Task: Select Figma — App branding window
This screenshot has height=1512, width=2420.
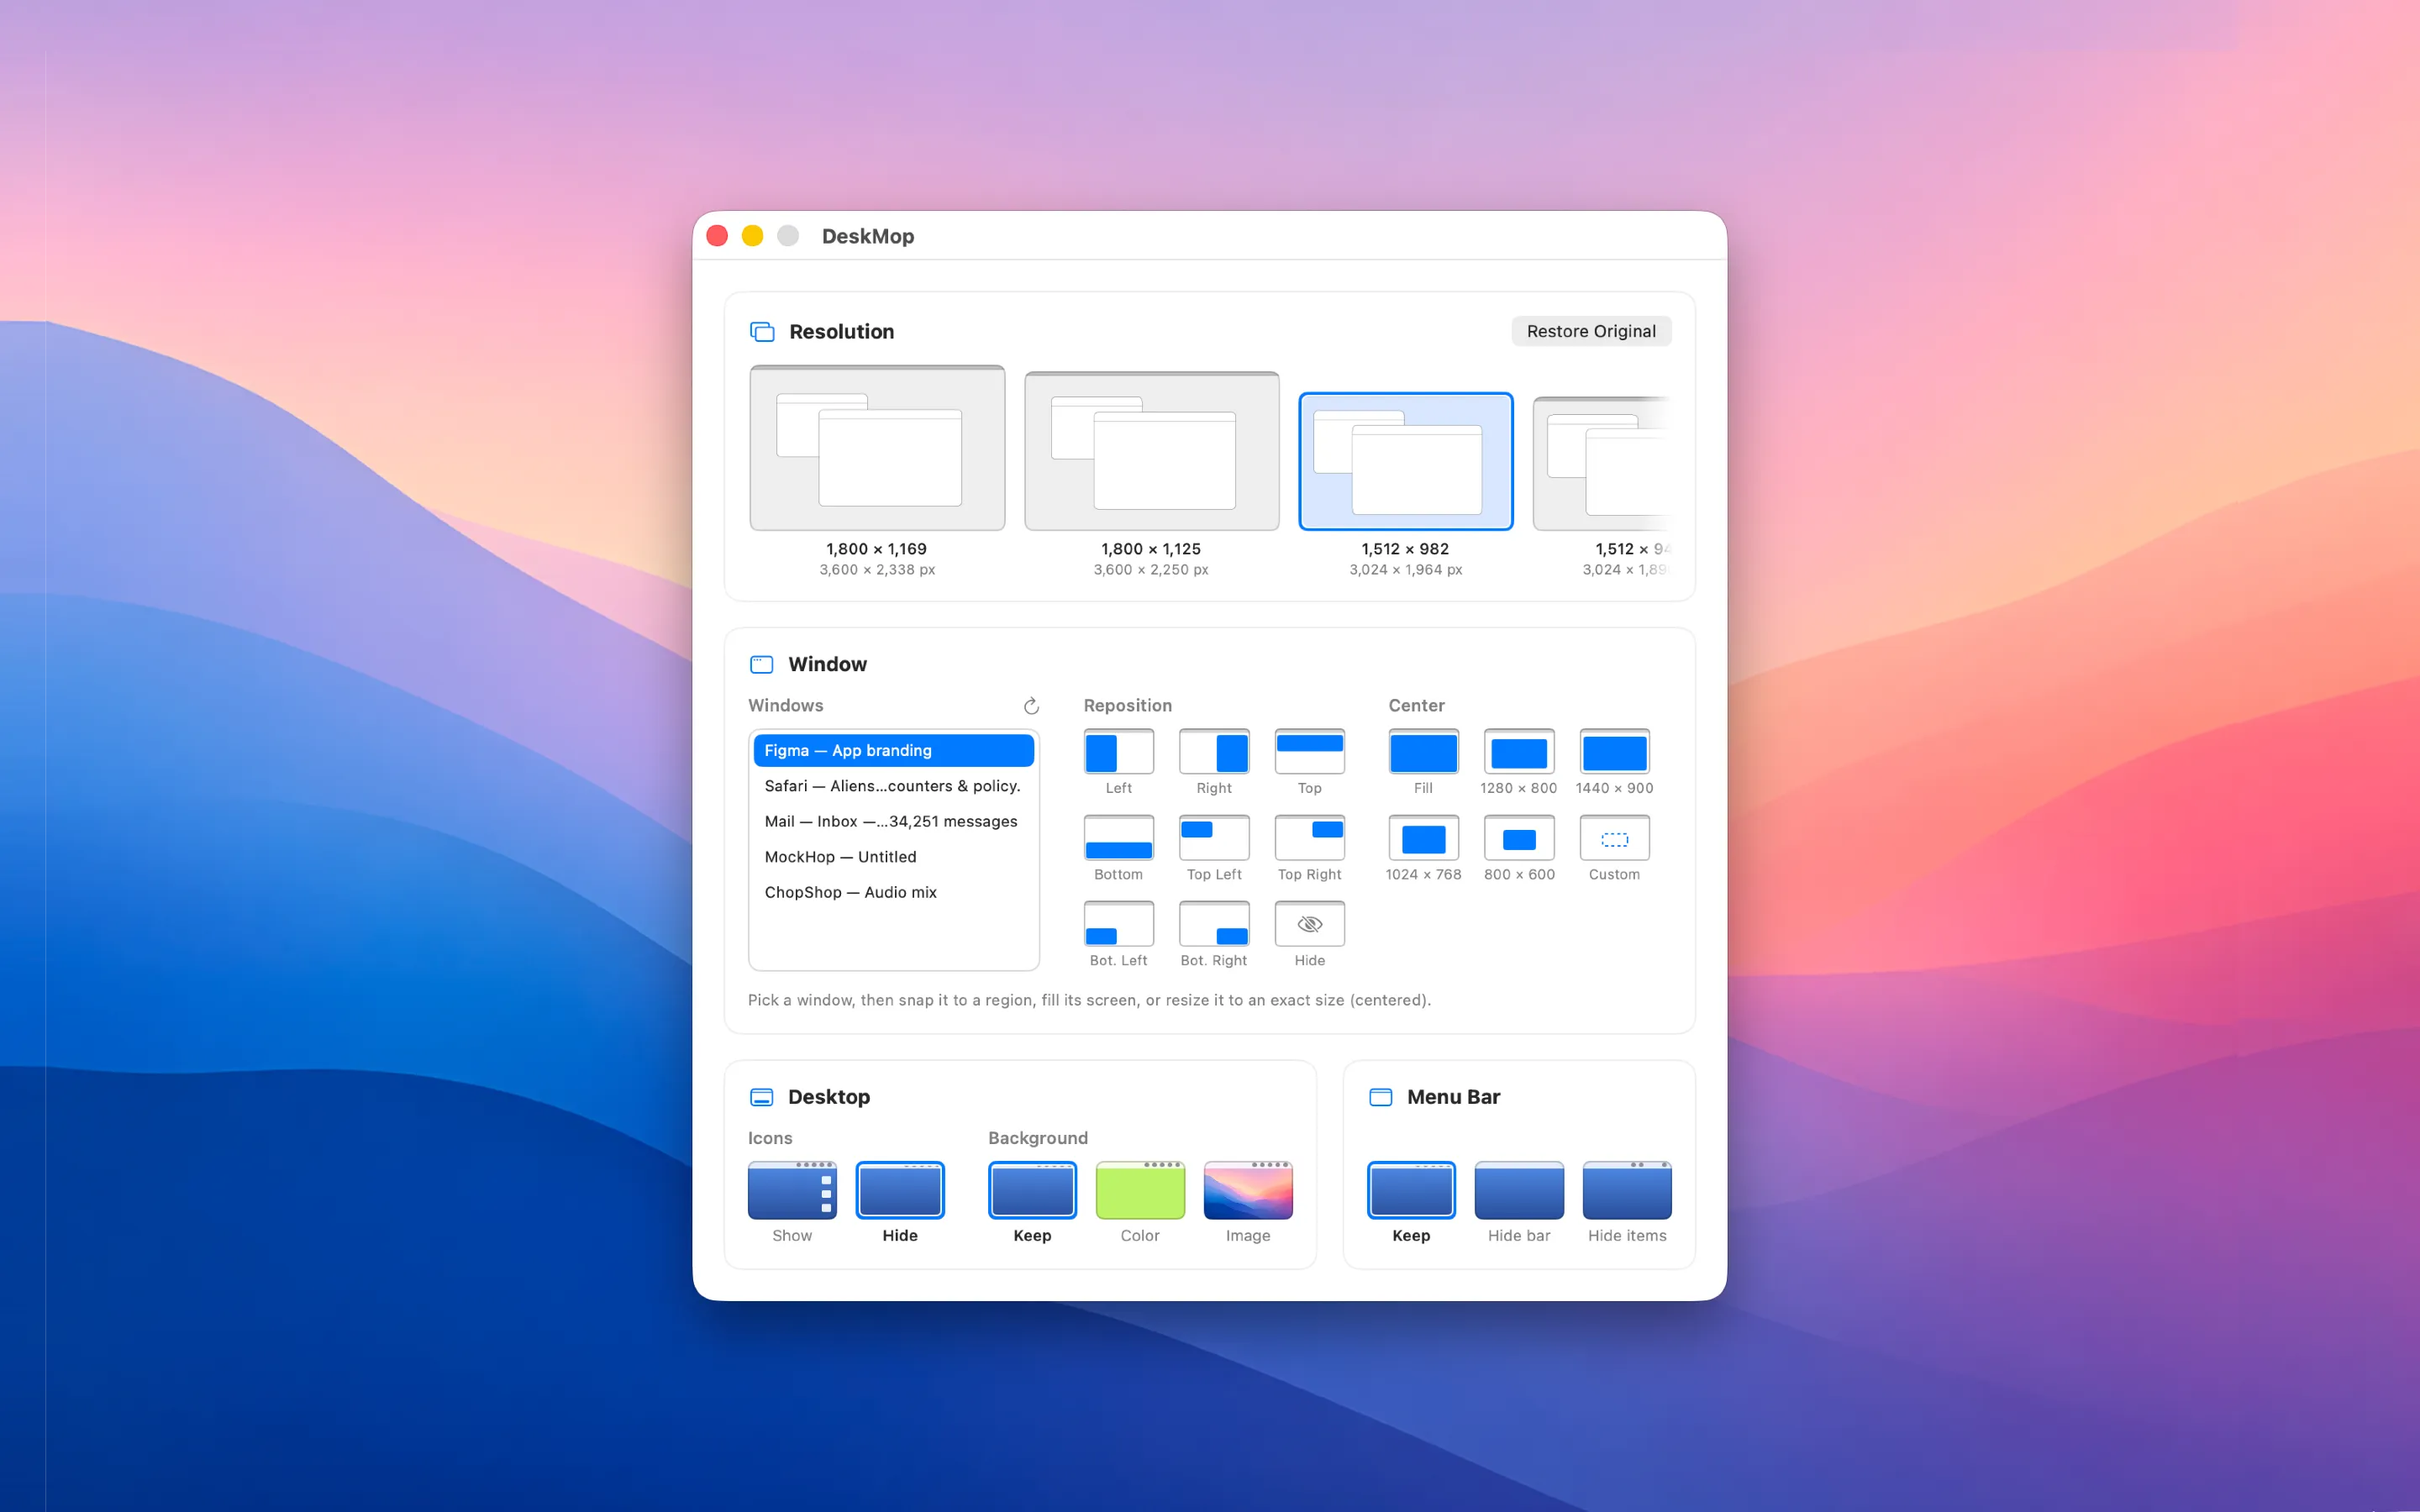Action: coord(893,750)
